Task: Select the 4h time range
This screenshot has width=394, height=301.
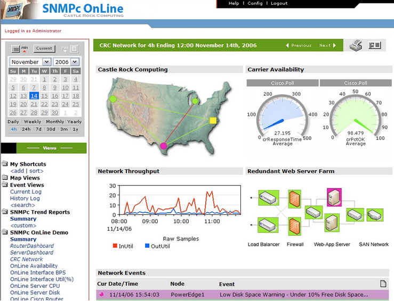Action: point(14,129)
